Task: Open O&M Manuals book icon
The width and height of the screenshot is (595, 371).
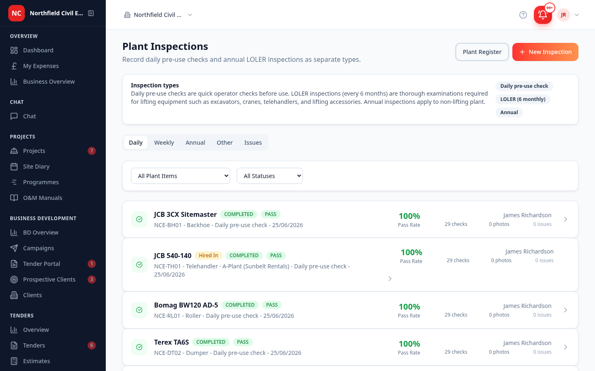Action: click(14, 198)
